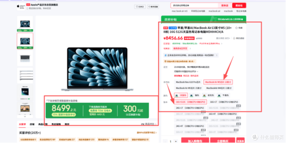Filter reviews by 屏幕清晰鲜艳 127 tag

120,140
